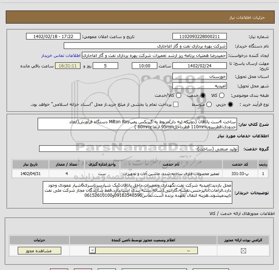Open the اطلاعات تماس خریدار link

tap(61, 55)
